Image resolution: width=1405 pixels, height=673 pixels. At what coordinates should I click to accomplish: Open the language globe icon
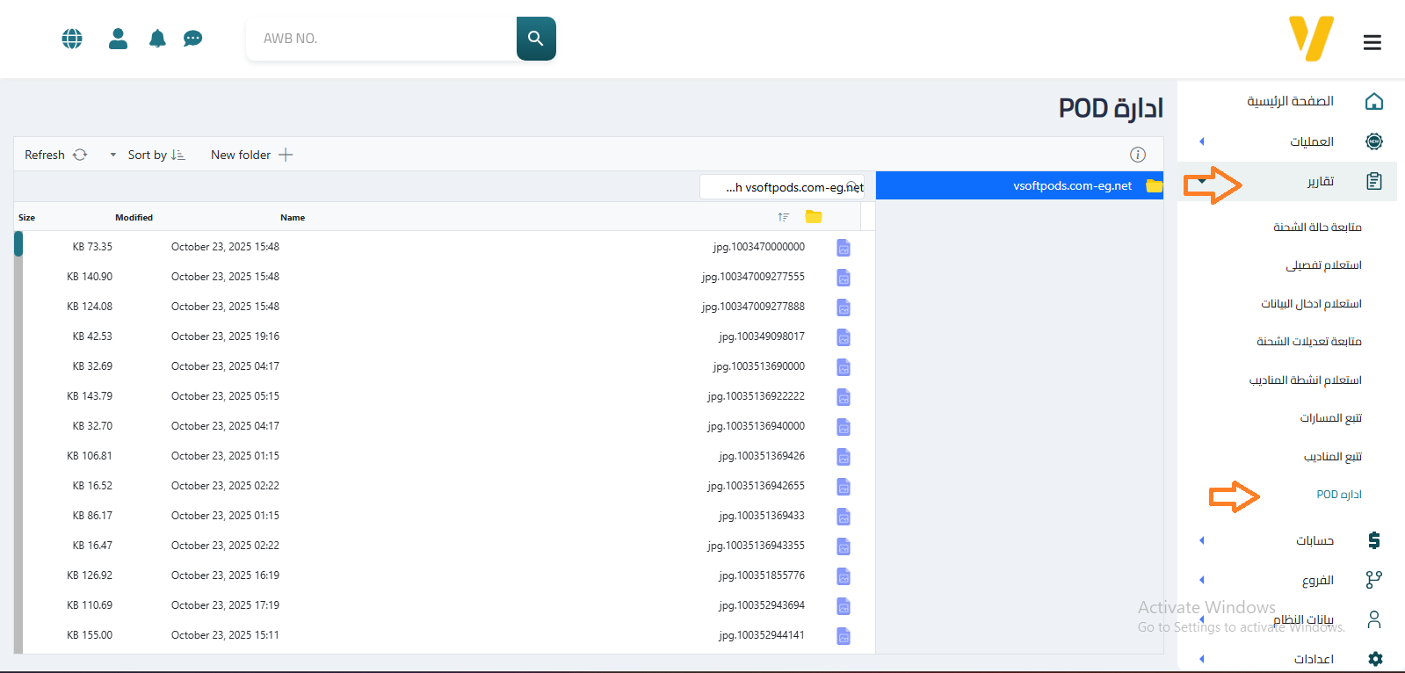72,39
